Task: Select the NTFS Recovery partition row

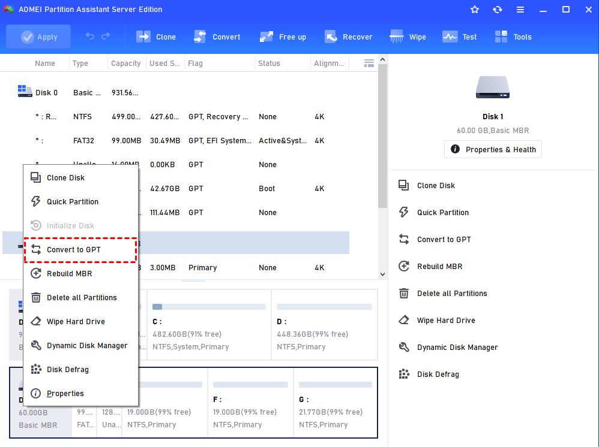Action: 176,117
